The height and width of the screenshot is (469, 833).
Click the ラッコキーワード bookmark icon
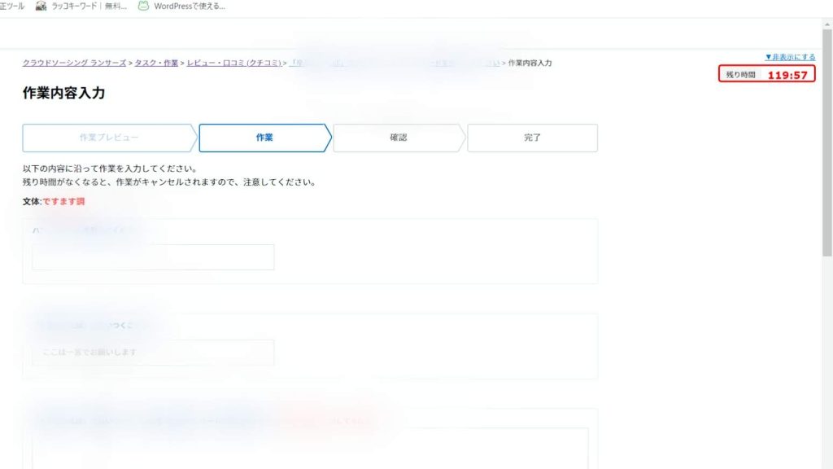point(41,6)
